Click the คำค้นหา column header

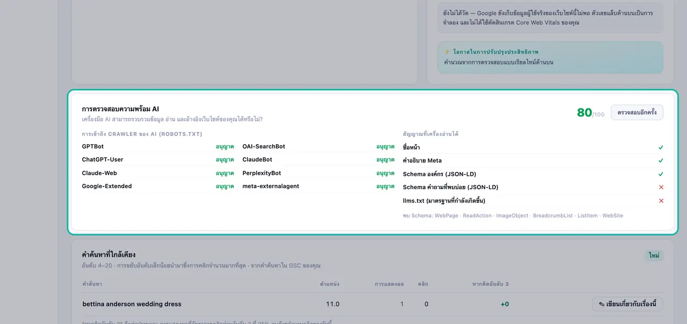(92, 284)
